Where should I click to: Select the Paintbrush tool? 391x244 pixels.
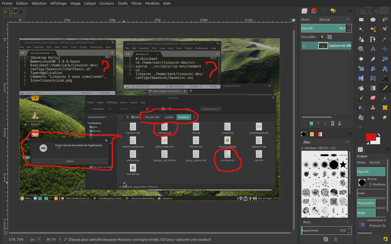tap(361, 98)
